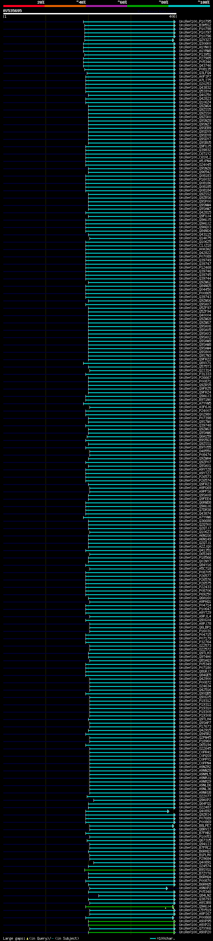Select label UniRef100_O48550

(x=195, y=451)
